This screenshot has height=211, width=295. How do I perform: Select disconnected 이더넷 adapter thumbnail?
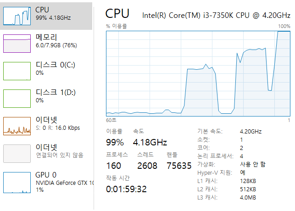(17, 154)
